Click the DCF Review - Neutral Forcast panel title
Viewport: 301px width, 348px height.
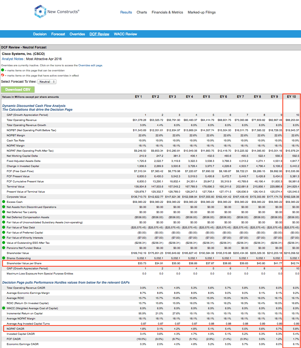[24, 47]
